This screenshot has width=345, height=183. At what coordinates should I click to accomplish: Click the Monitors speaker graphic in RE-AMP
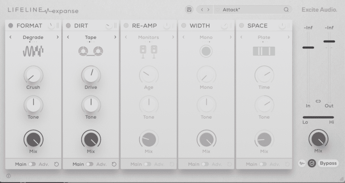[x=148, y=51]
